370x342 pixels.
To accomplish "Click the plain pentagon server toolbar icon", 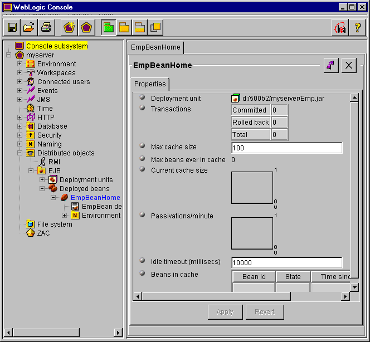I will pos(86,28).
